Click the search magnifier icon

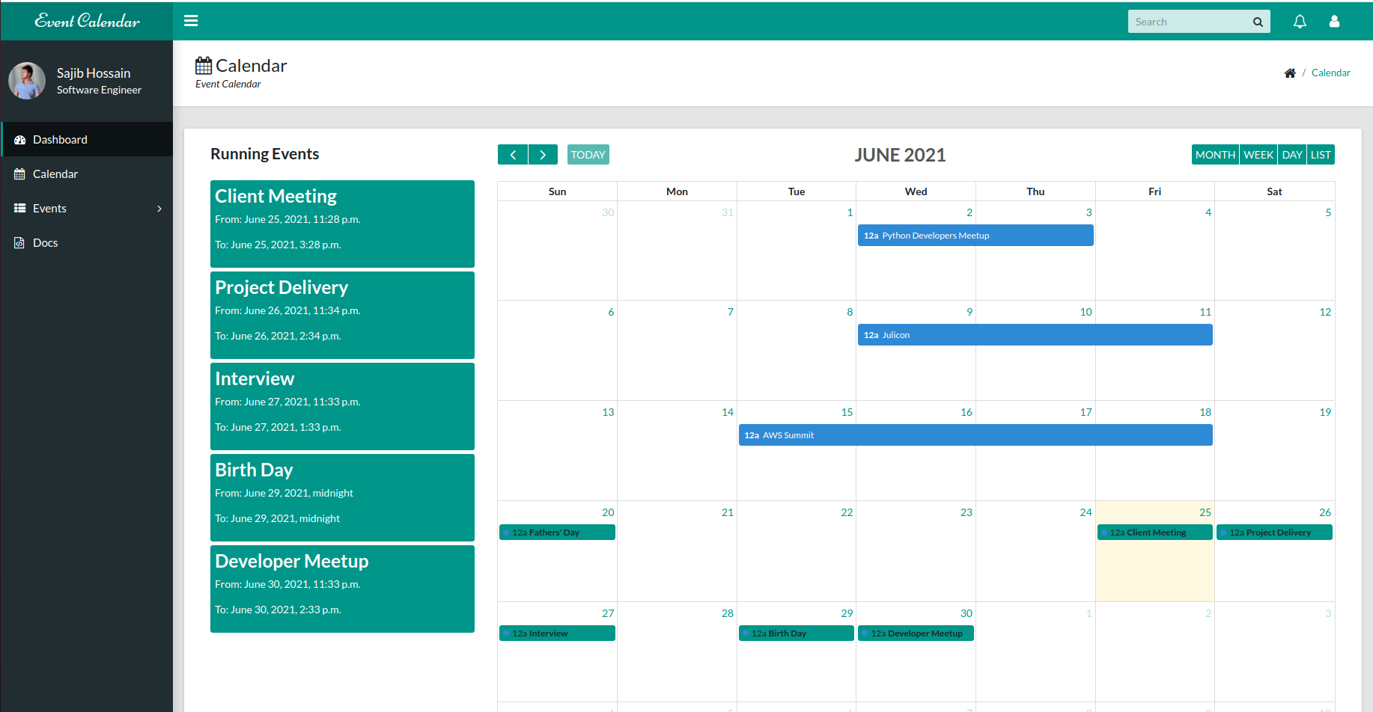coord(1258,21)
